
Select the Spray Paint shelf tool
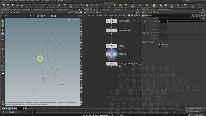pyautogui.click(x=59, y=5)
